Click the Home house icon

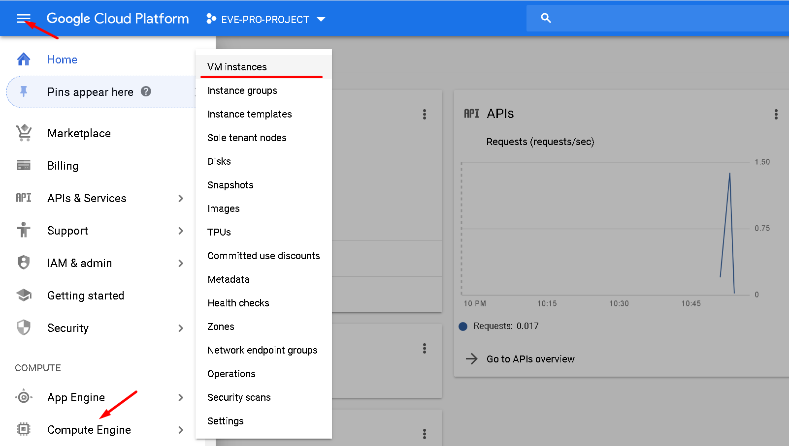coord(24,59)
